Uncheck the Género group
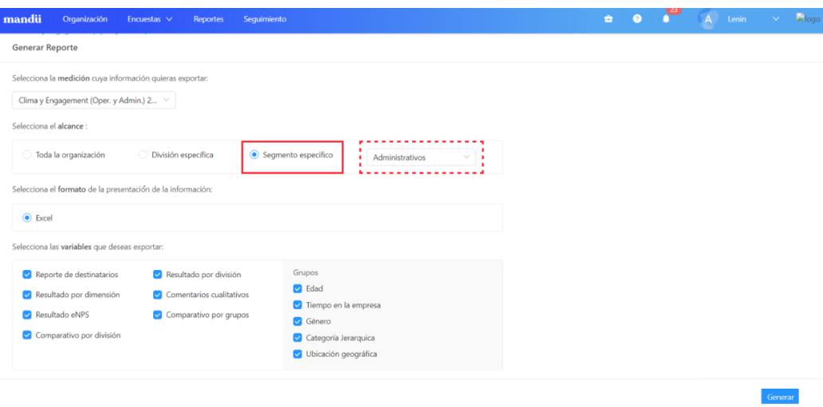This screenshot has width=823, height=407. [x=297, y=322]
